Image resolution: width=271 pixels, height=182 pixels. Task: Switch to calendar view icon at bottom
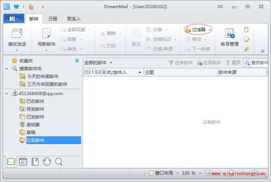[23, 162]
